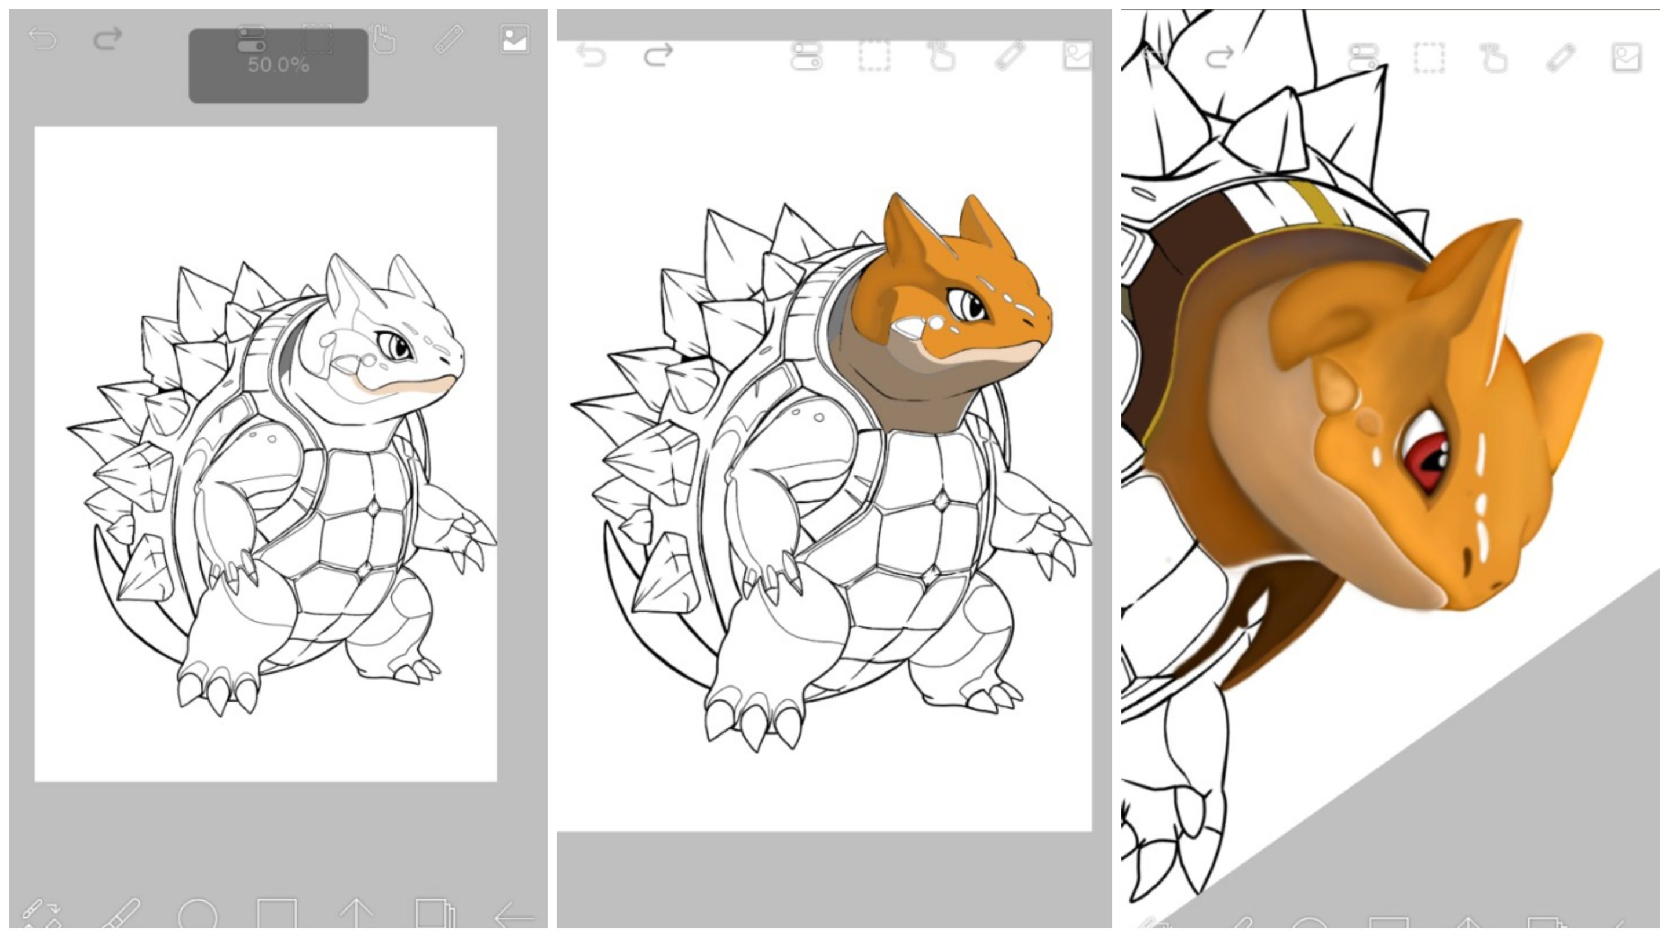
Task: Open stabilizer hand icon in left panel
Action: pos(382,39)
